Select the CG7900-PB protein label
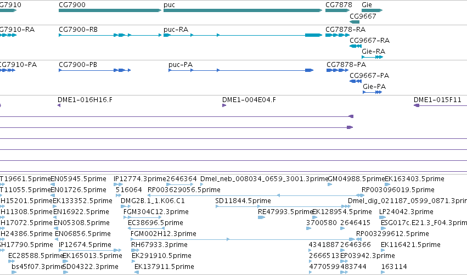The width and height of the screenshot is (467, 275). coord(78,65)
